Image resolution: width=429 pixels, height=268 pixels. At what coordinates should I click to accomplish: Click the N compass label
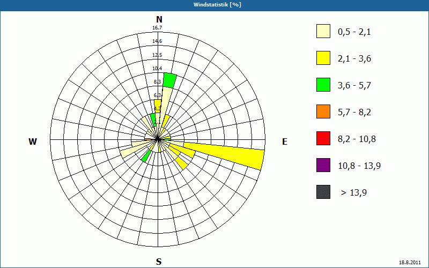(159, 19)
